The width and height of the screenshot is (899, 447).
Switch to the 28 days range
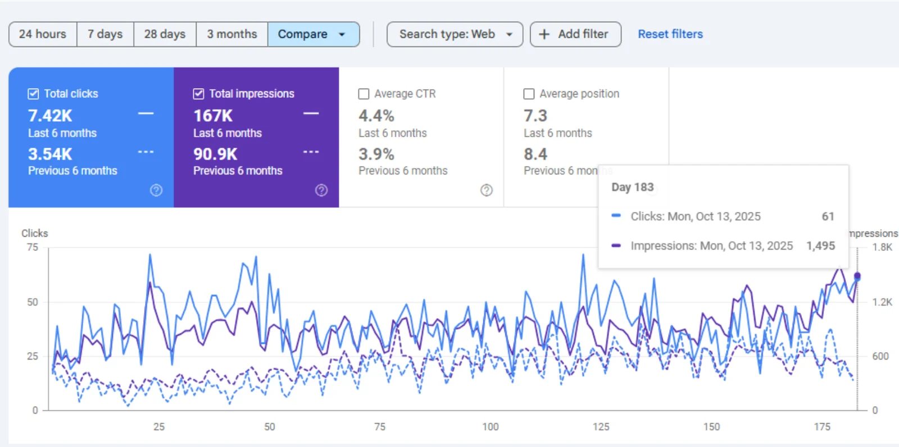tap(165, 34)
